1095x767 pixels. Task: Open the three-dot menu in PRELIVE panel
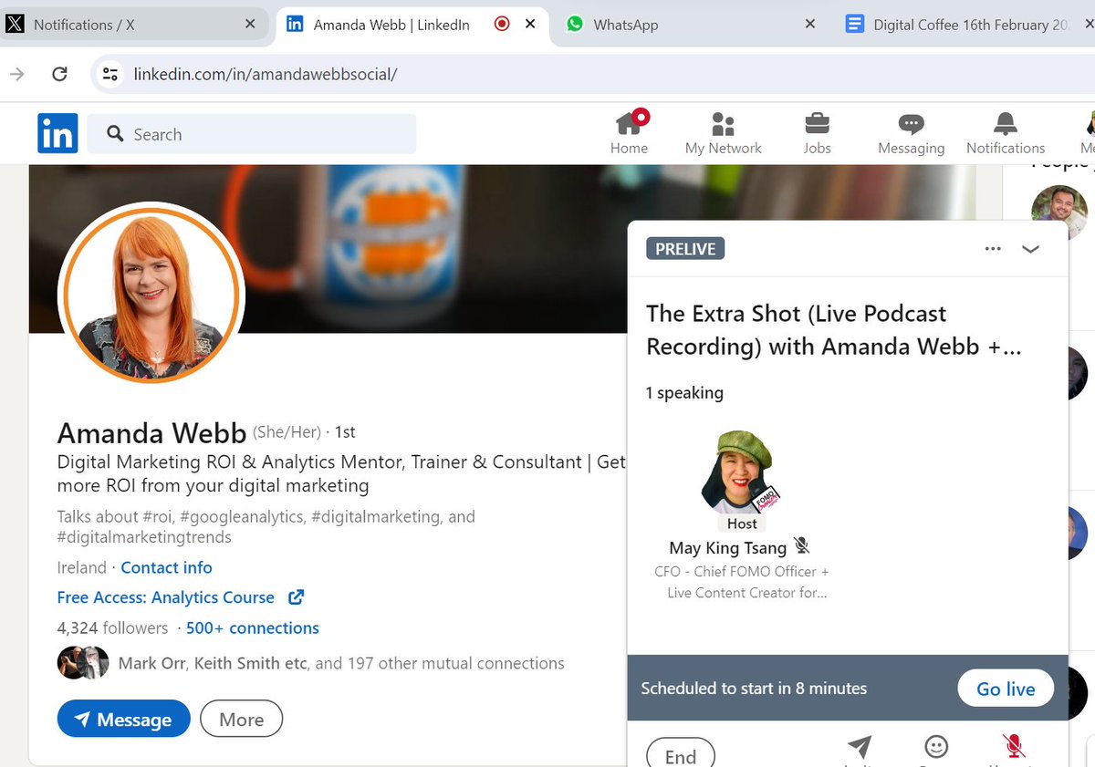[993, 249]
